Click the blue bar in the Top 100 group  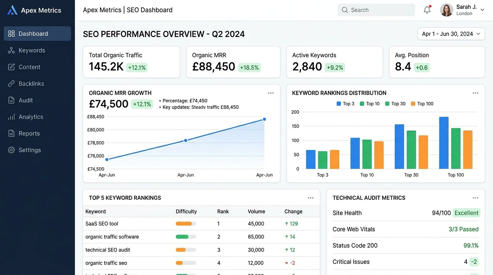(x=444, y=143)
